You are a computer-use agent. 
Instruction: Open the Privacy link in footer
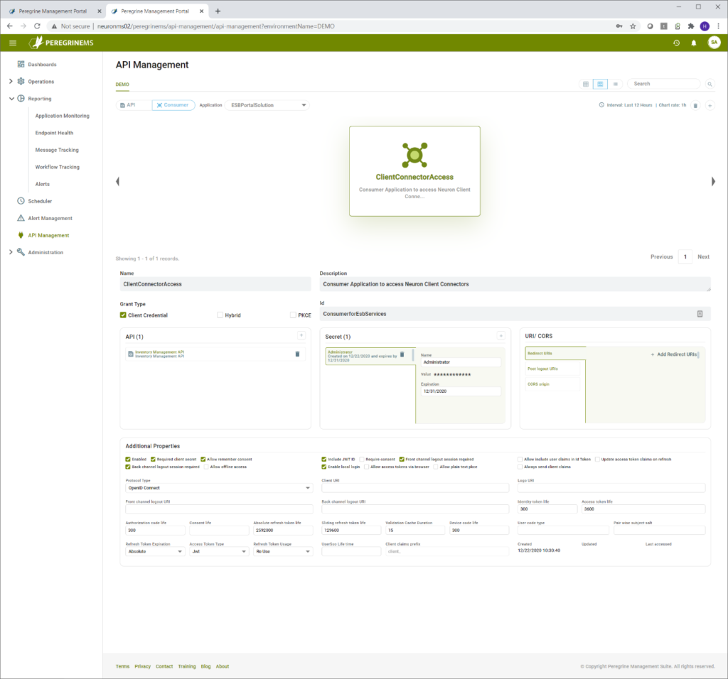coord(142,666)
